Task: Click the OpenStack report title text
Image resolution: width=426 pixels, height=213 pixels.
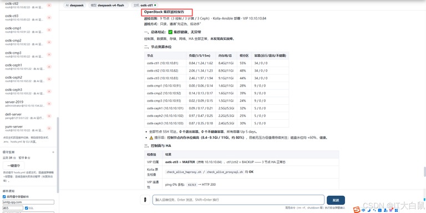Action: (x=164, y=12)
